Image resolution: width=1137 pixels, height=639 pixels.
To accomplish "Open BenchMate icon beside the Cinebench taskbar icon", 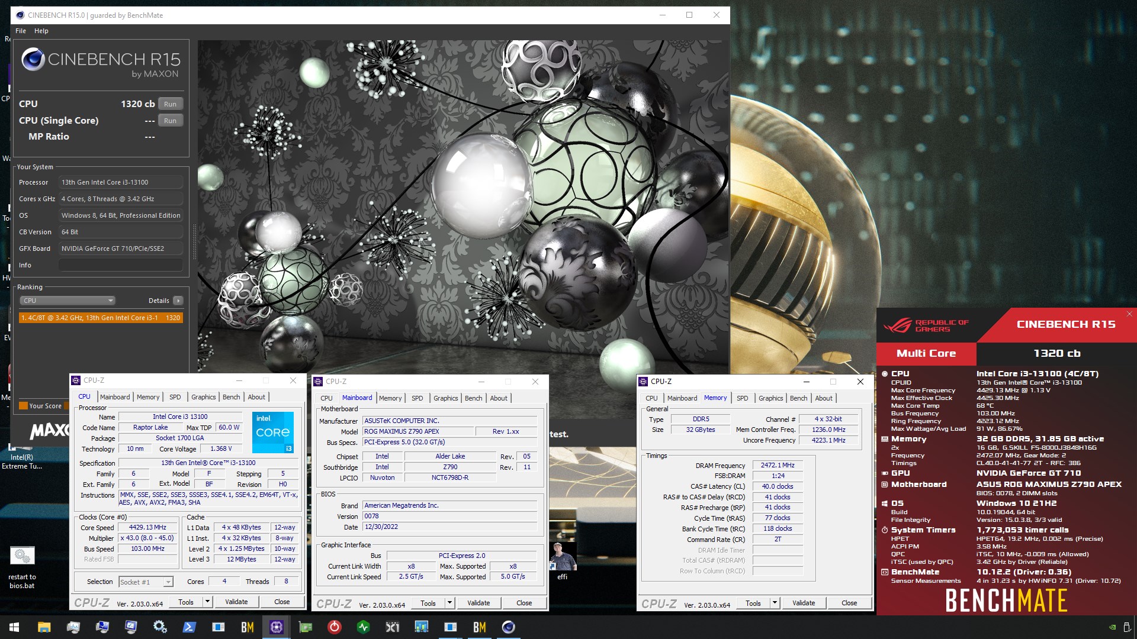I will 479,627.
